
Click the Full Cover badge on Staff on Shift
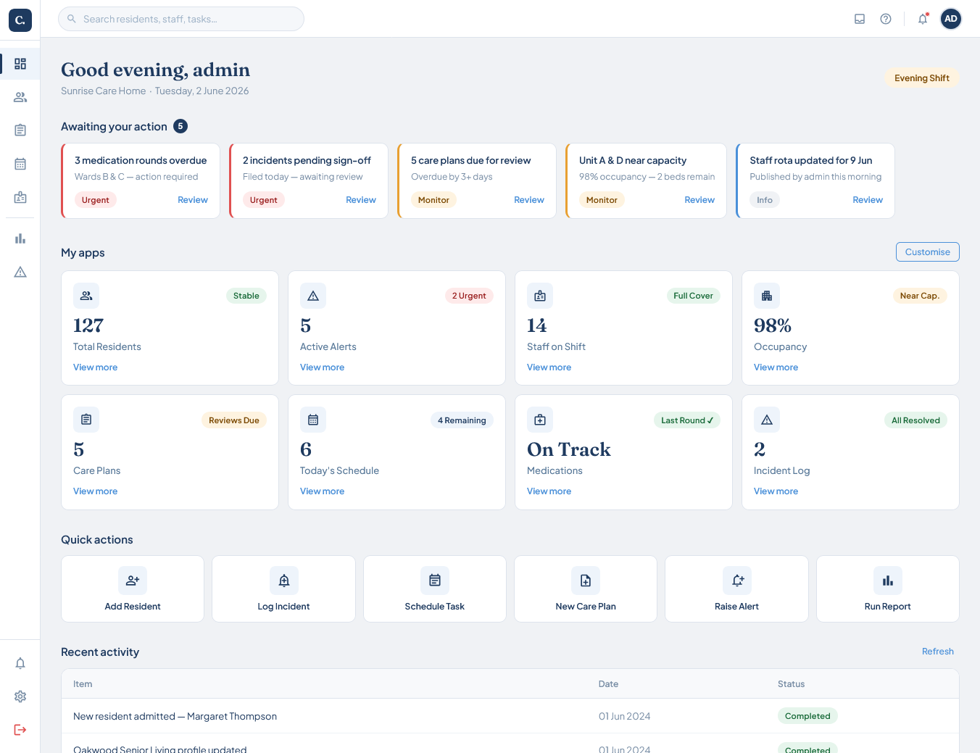point(693,296)
